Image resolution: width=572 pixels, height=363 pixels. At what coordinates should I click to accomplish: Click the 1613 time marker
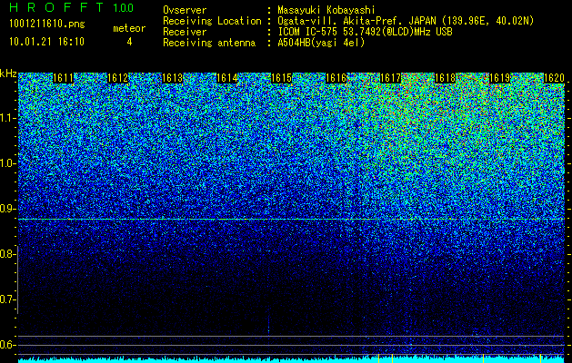(x=172, y=78)
